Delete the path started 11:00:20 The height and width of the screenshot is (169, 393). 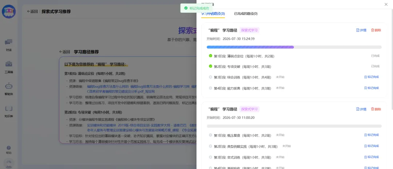click(x=376, y=109)
